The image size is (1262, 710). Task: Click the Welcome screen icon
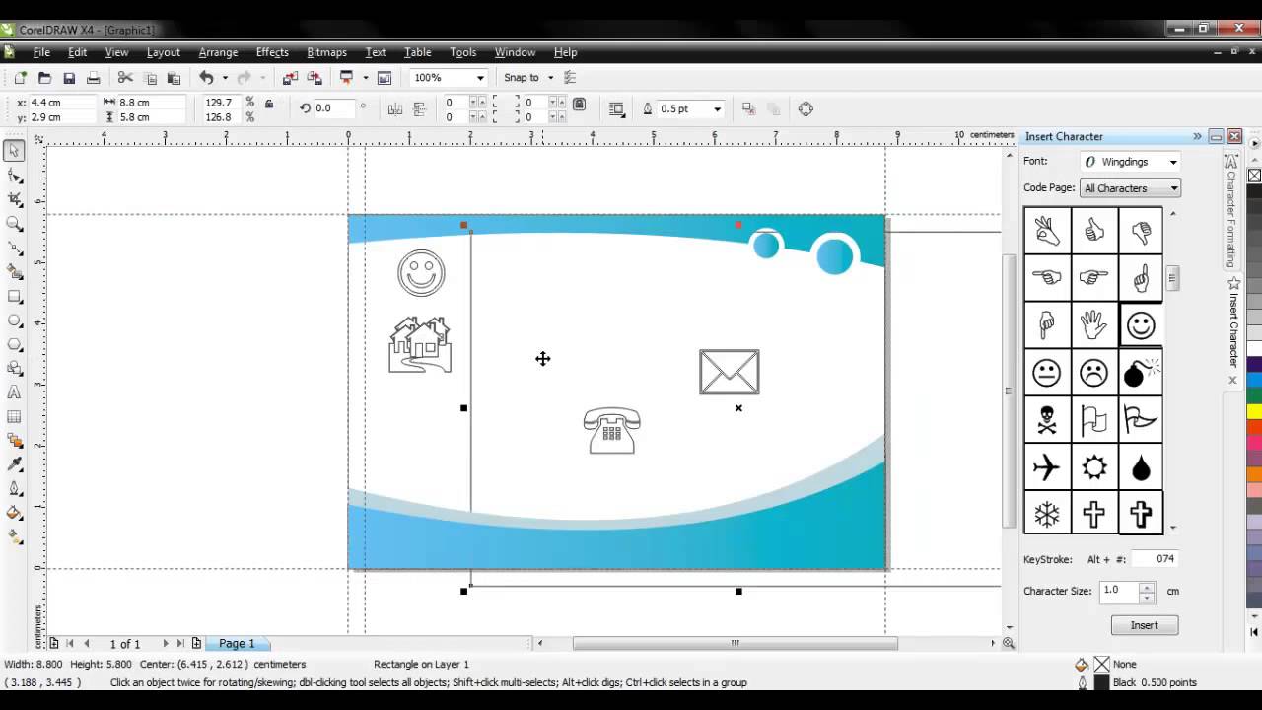tap(385, 78)
